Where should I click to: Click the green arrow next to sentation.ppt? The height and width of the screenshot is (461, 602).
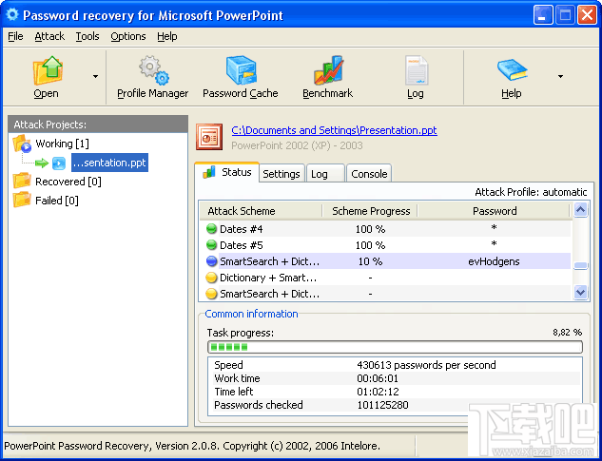[42, 163]
